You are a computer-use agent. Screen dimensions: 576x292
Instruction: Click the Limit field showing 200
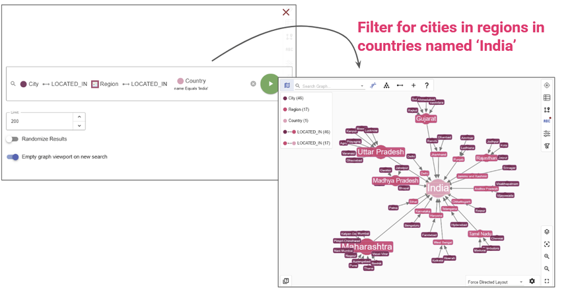(x=40, y=121)
